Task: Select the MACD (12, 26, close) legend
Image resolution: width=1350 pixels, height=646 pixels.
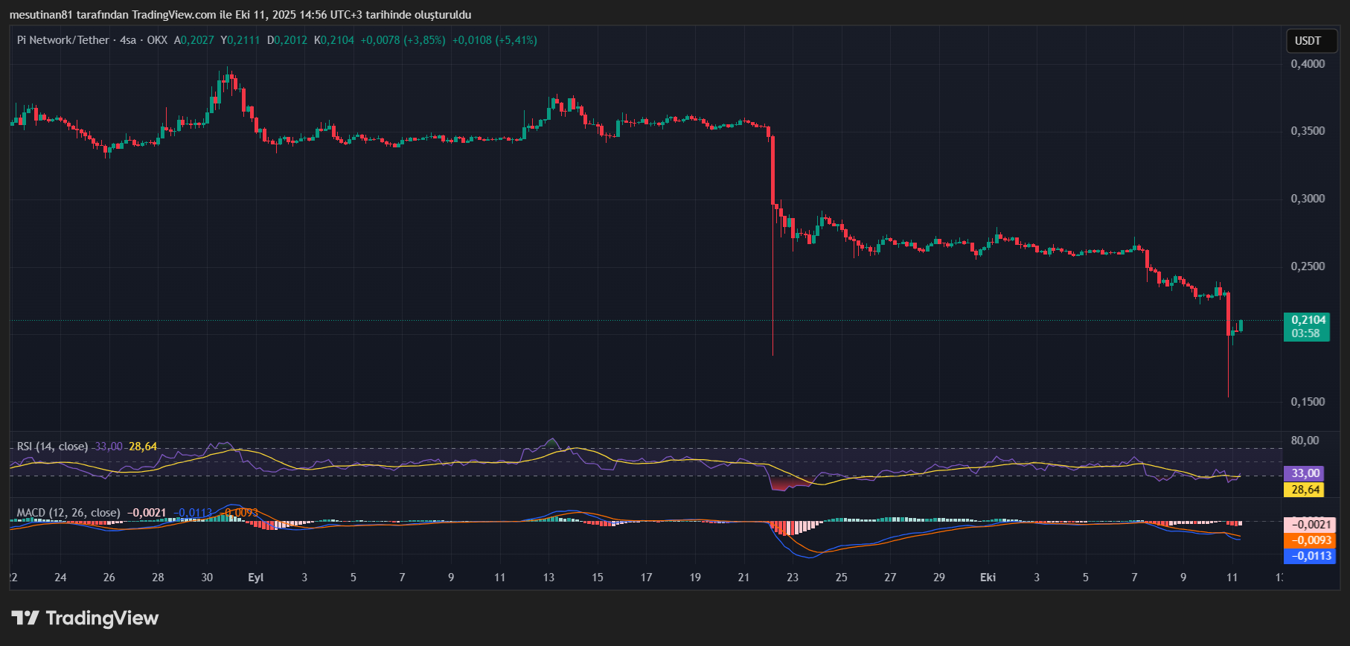Action: pyautogui.click(x=68, y=513)
